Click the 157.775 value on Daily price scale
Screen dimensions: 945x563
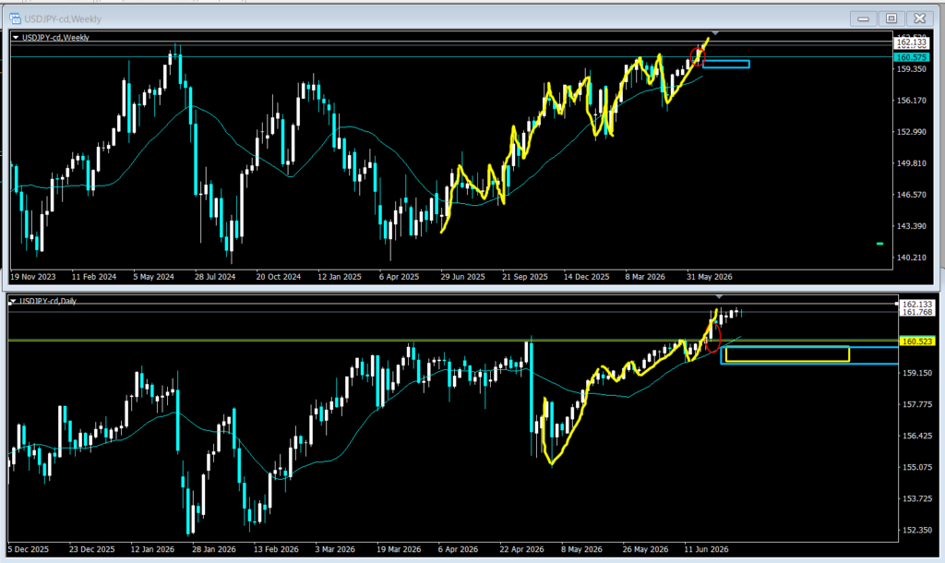click(x=916, y=404)
